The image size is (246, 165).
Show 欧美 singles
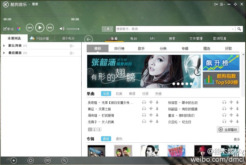click(119, 94)
